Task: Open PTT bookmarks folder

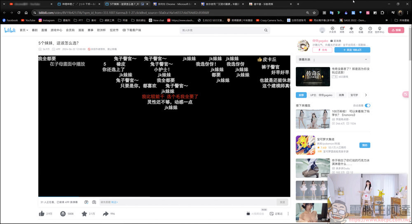Action: [x=78, y=20]
